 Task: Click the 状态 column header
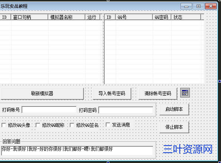[x=186, y=17]
